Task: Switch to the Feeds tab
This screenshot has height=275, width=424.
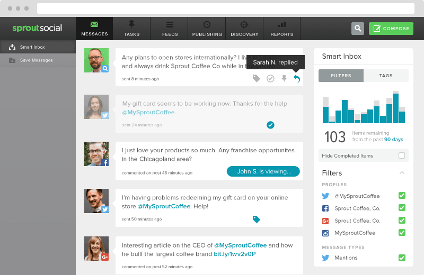Action: pos(170,29)
